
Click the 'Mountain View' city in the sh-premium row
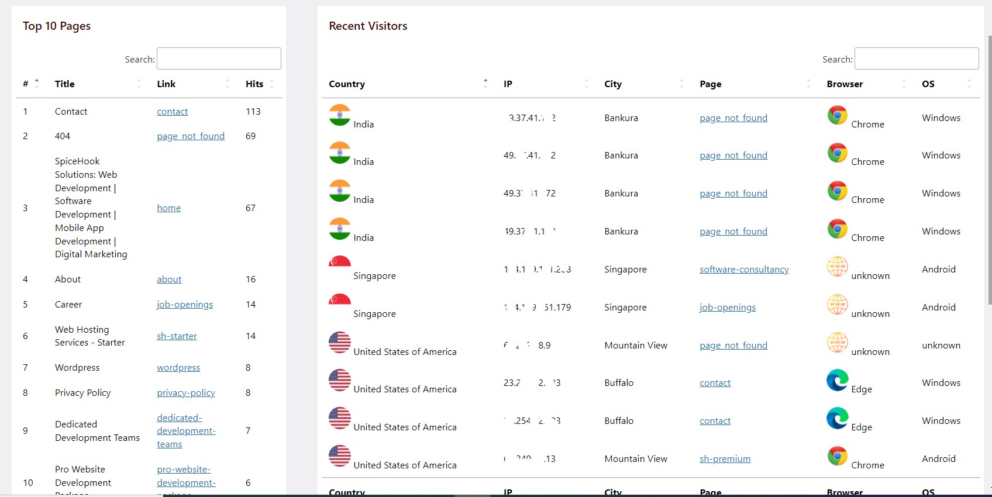click(636, 458)
